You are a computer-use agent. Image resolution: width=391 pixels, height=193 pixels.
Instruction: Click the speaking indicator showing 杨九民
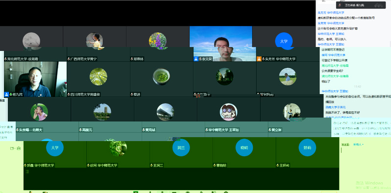click(361, 5)
